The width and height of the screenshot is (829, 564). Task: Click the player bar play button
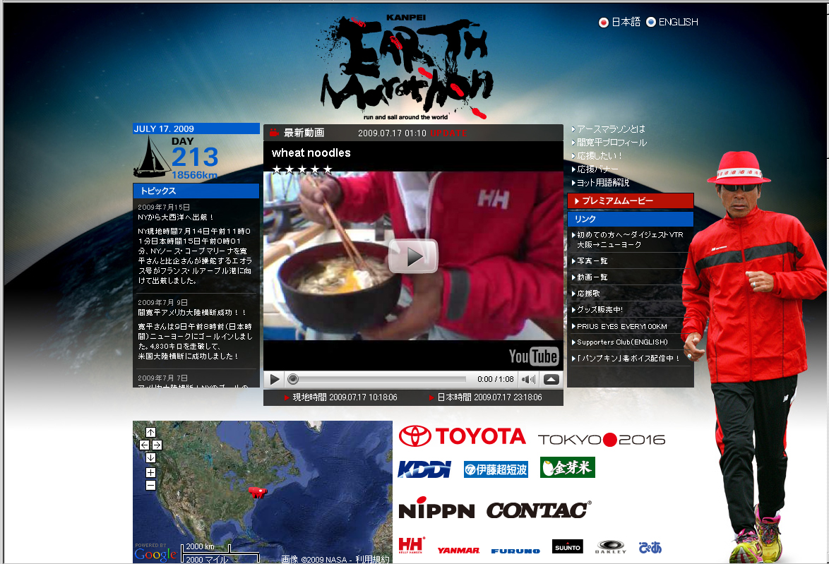click(x=275, y=379)
